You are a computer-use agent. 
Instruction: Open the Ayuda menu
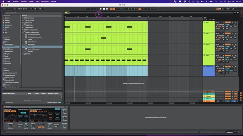pyautogui.click(x=54, y=2)
